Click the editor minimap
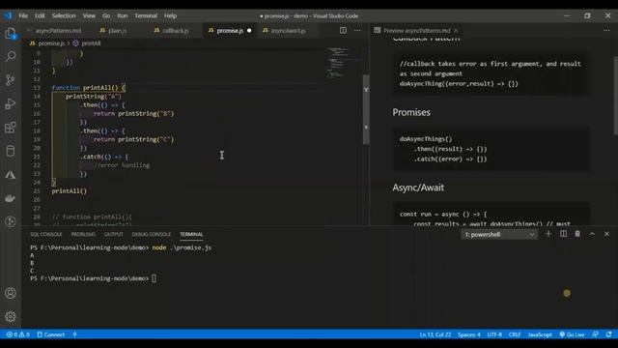Screen dimensions: 618x348 pyautogui.click(x=344, y=63)
